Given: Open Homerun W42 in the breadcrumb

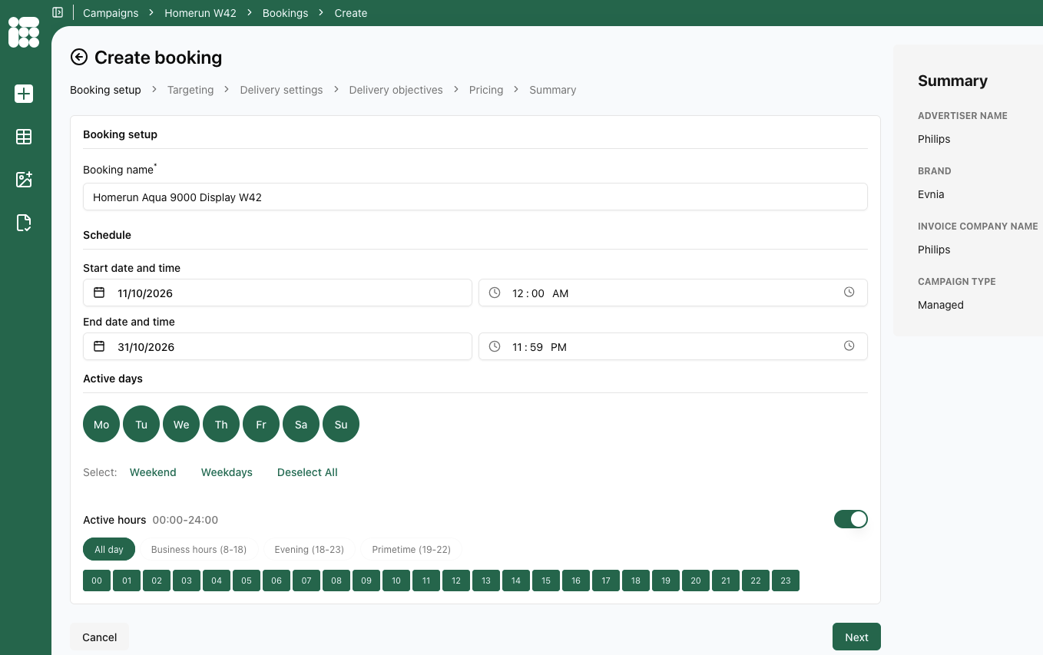Looking at the screenshot, I should click(x=200, y=13).
